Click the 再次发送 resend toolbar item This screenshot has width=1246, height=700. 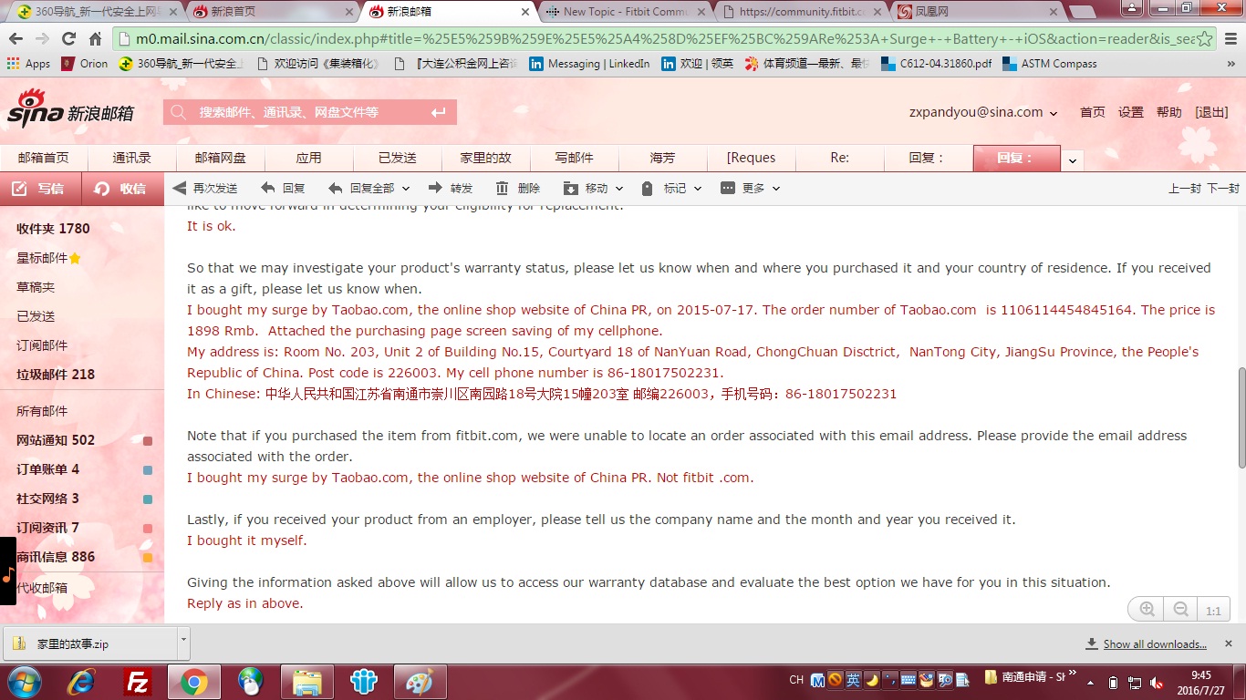coord(205,188)
